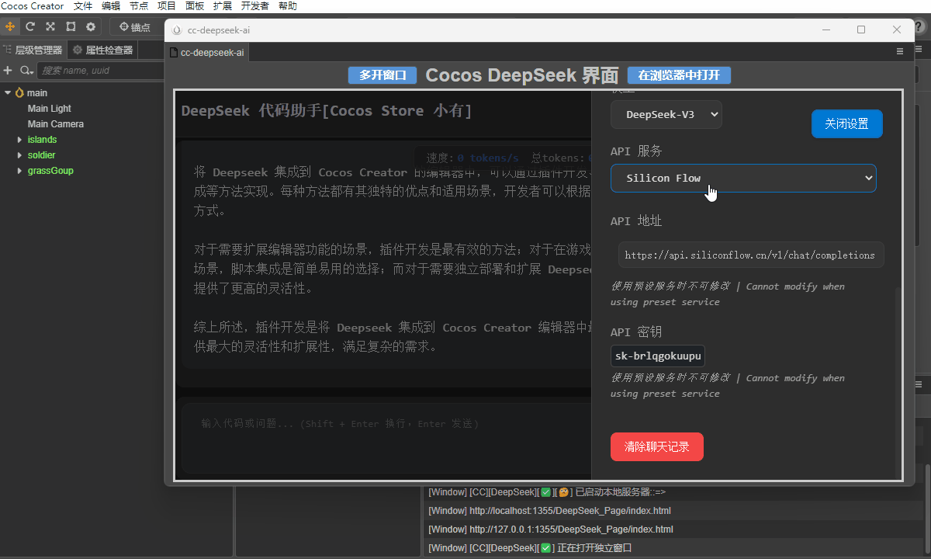Select the cc-deepseek-ai panel tab

[x=208, y=52]
